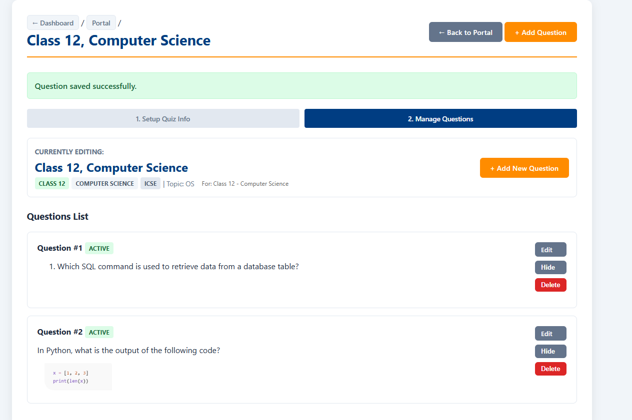The image size is (632, 420).
Task: Click the ACTIVE badge on Question #2
Action: 99,332
